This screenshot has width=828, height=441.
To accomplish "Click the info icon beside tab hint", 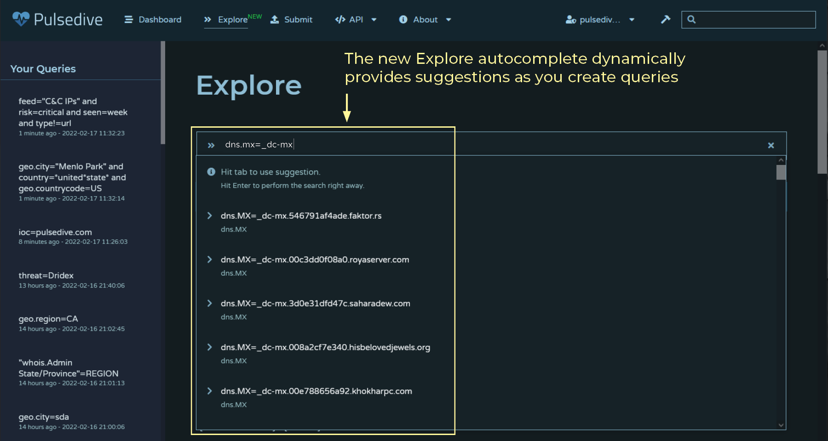I will tap(211, 172).
